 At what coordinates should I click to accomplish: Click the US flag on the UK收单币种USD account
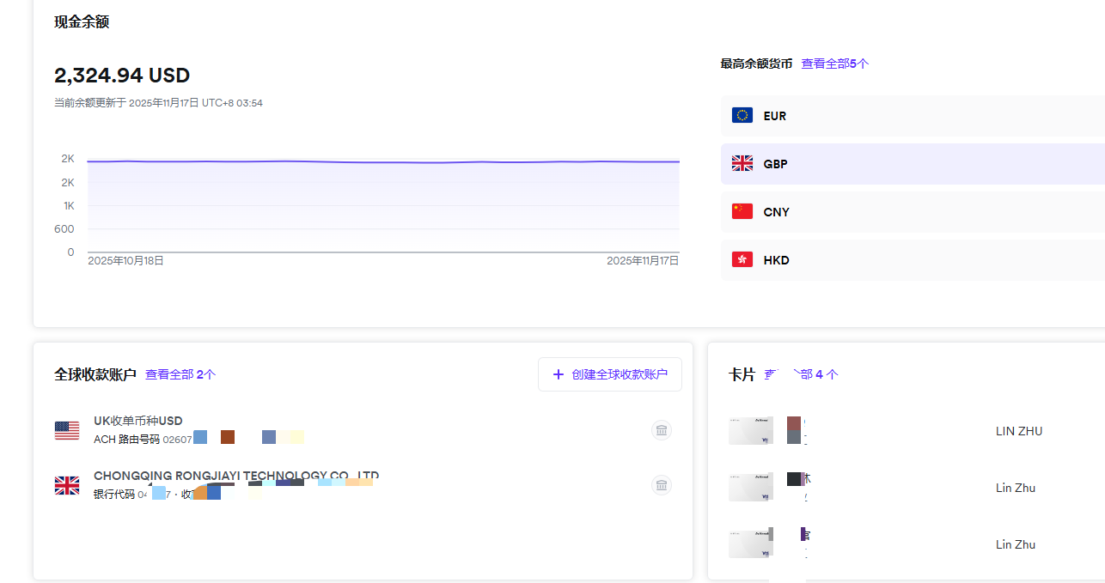(x=67, y=429)
